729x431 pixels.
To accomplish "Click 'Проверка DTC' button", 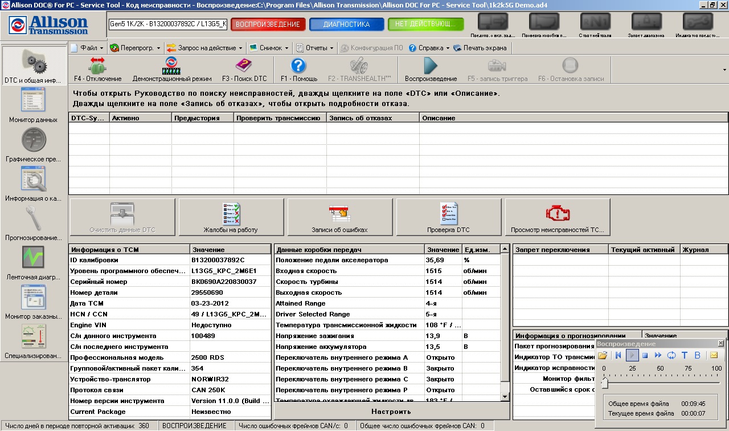I will pyautogui.click(x=449, y=217).
